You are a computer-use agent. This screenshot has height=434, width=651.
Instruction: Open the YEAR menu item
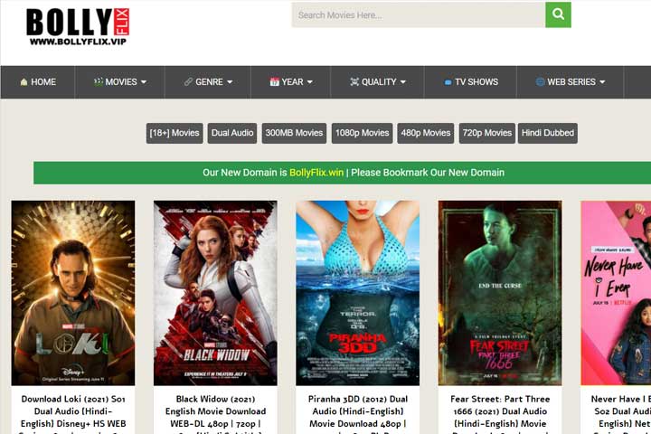click(x=291, y=81)
